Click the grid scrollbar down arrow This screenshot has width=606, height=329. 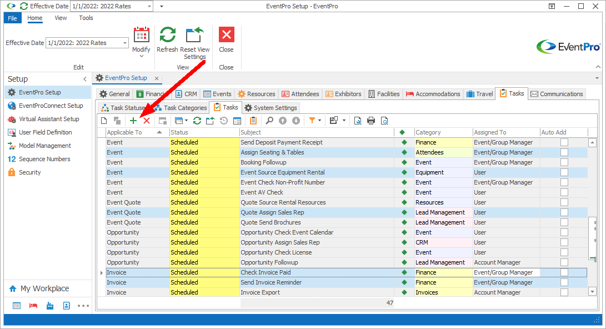[592, 292]
